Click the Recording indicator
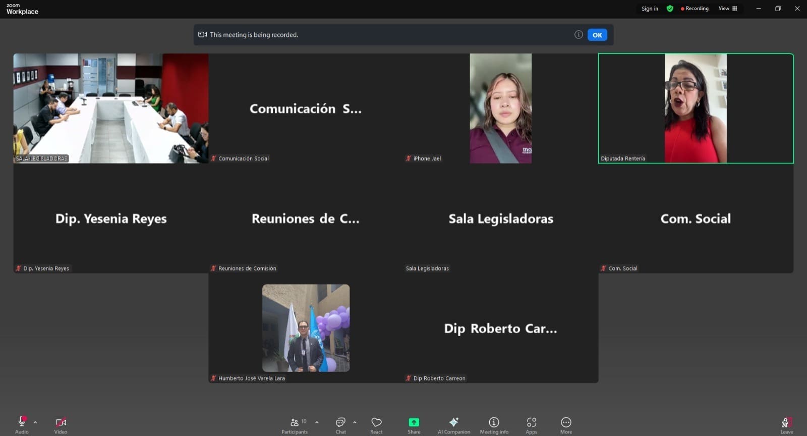 point(695,9)
